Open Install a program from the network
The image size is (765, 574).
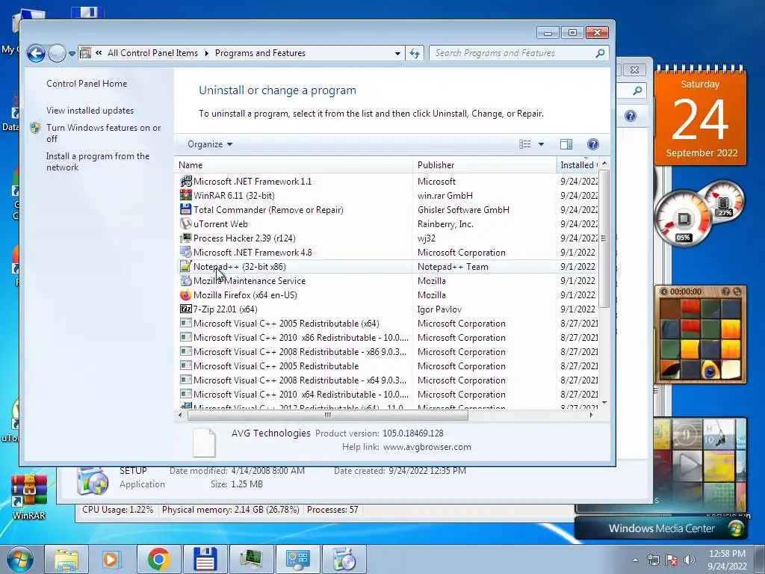pyautogui.click(x=98, y=161)
